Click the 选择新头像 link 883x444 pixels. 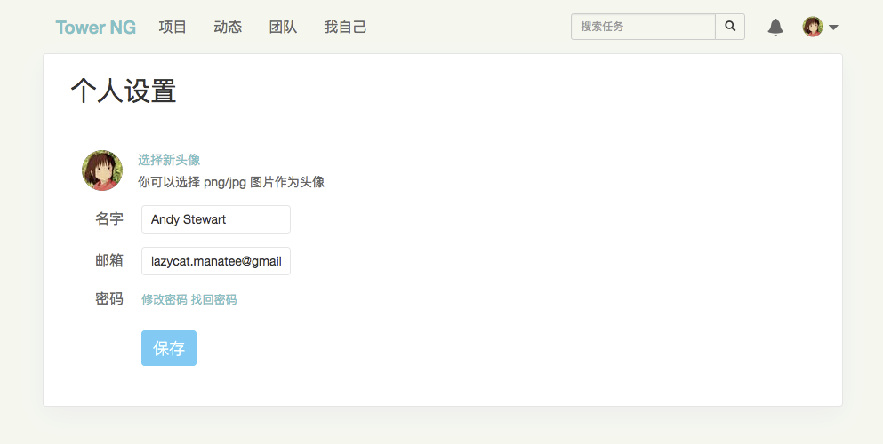point(169,160)
